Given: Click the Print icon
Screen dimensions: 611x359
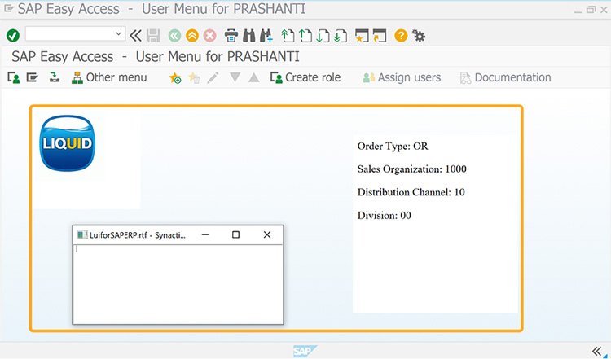Looking at the screenshot, I should pyautogui.click(x=231, y=36).
